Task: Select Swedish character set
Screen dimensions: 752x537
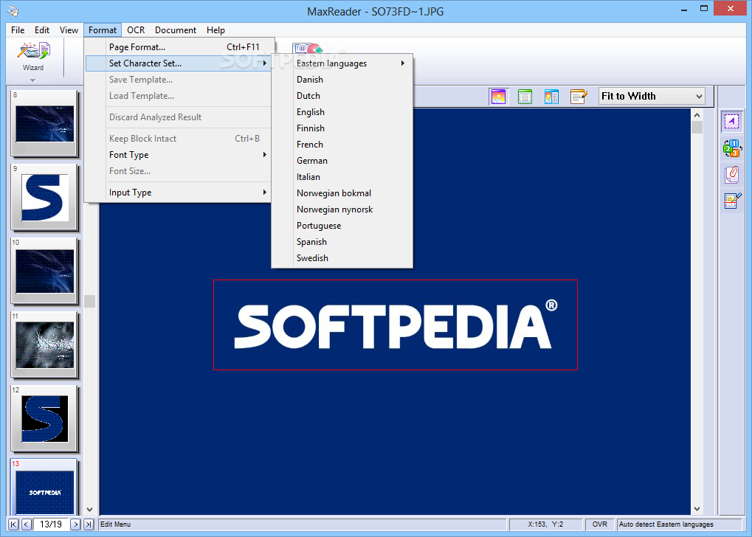Action: 342,258
